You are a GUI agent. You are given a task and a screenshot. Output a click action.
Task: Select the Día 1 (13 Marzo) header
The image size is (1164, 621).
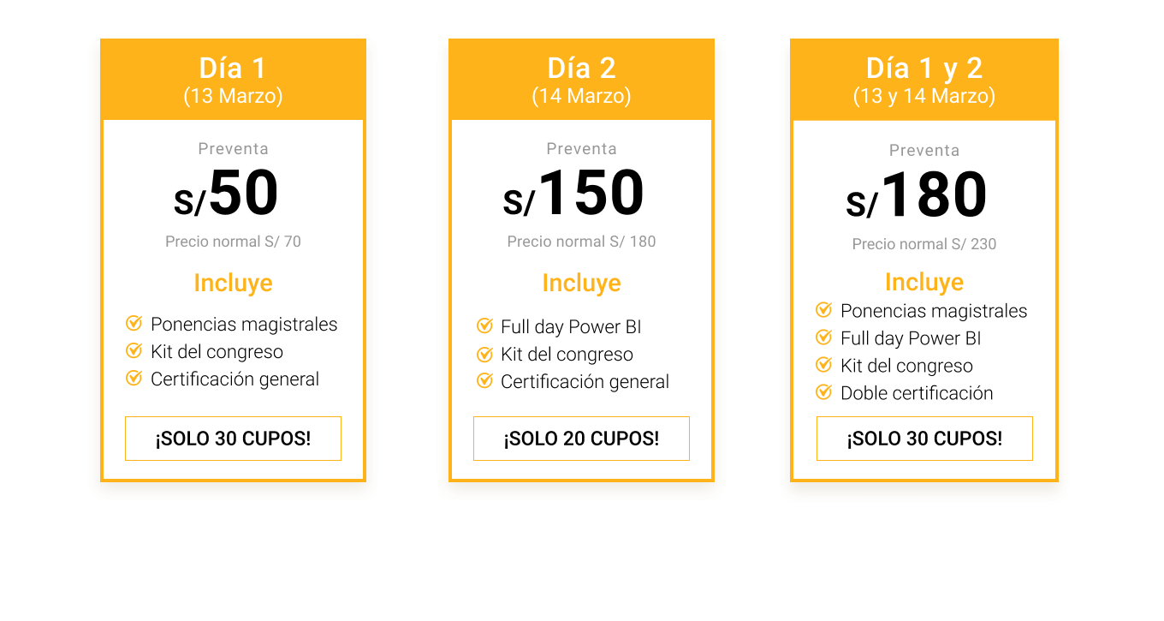(233, 80)
